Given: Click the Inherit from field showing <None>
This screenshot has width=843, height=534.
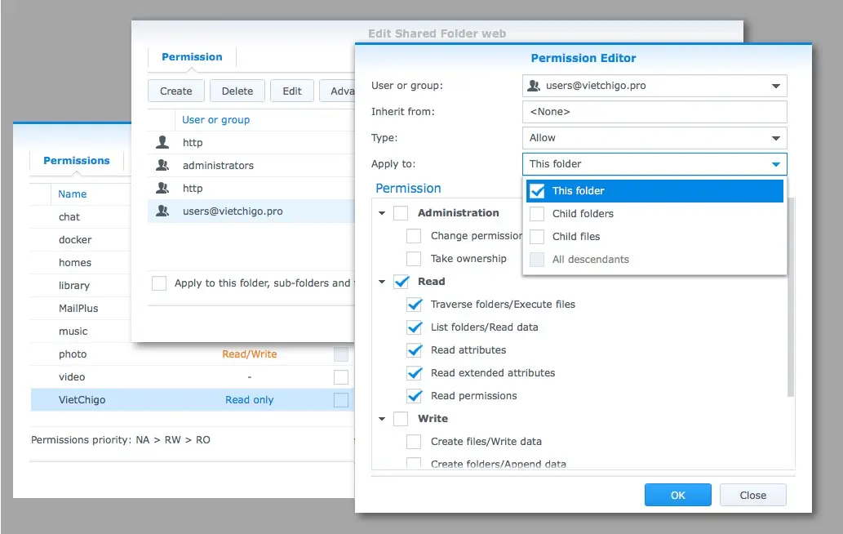Looking at the screenshot, I should 654,112.
